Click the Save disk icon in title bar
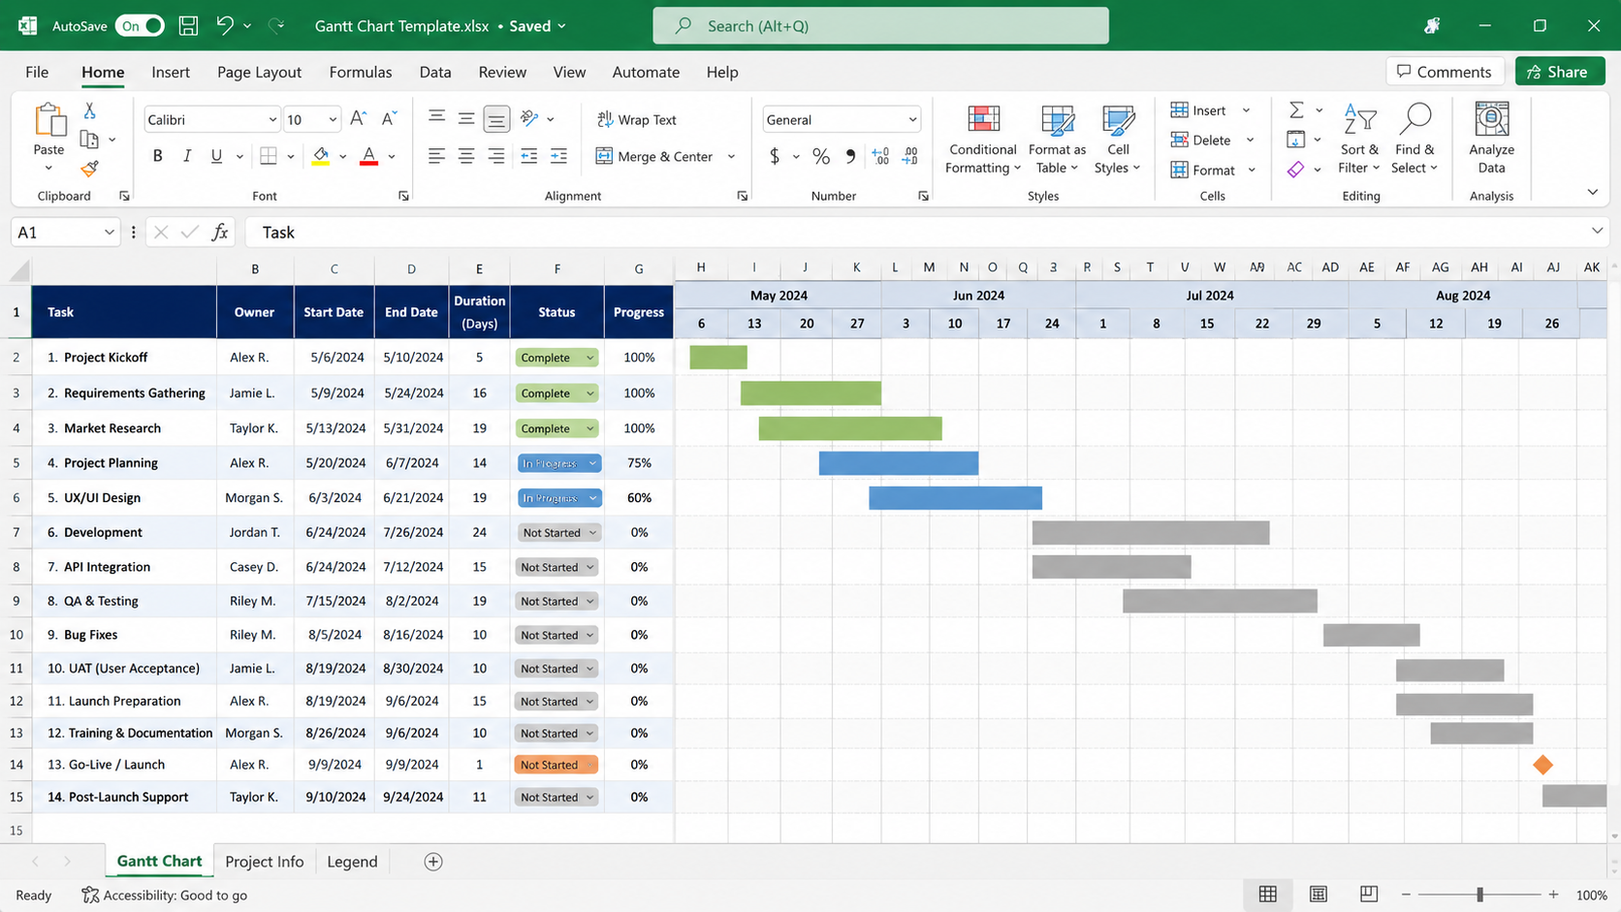The image size is (1621, 912). coord(188,26)
